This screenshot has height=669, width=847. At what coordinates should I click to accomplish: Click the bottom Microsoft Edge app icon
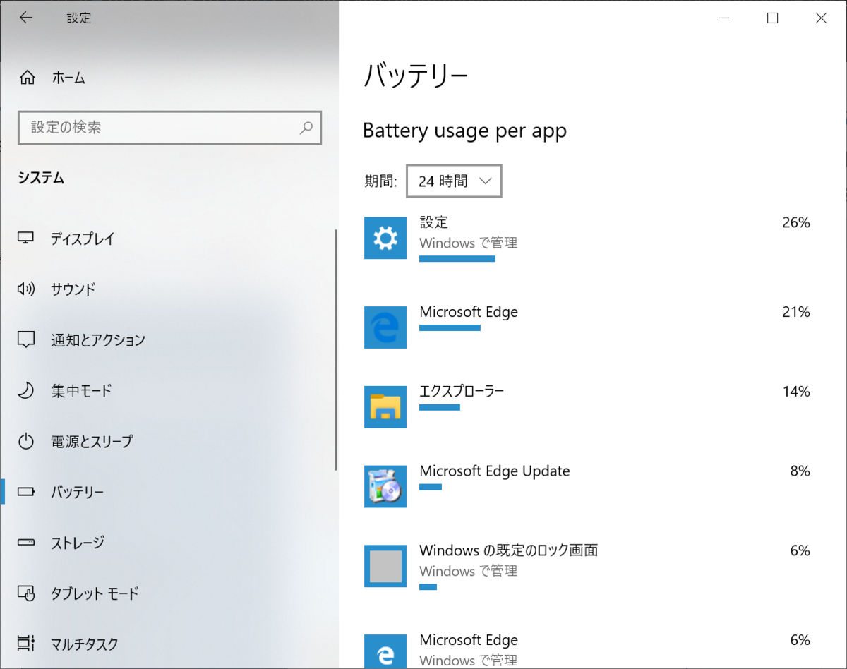pos(385,651)
